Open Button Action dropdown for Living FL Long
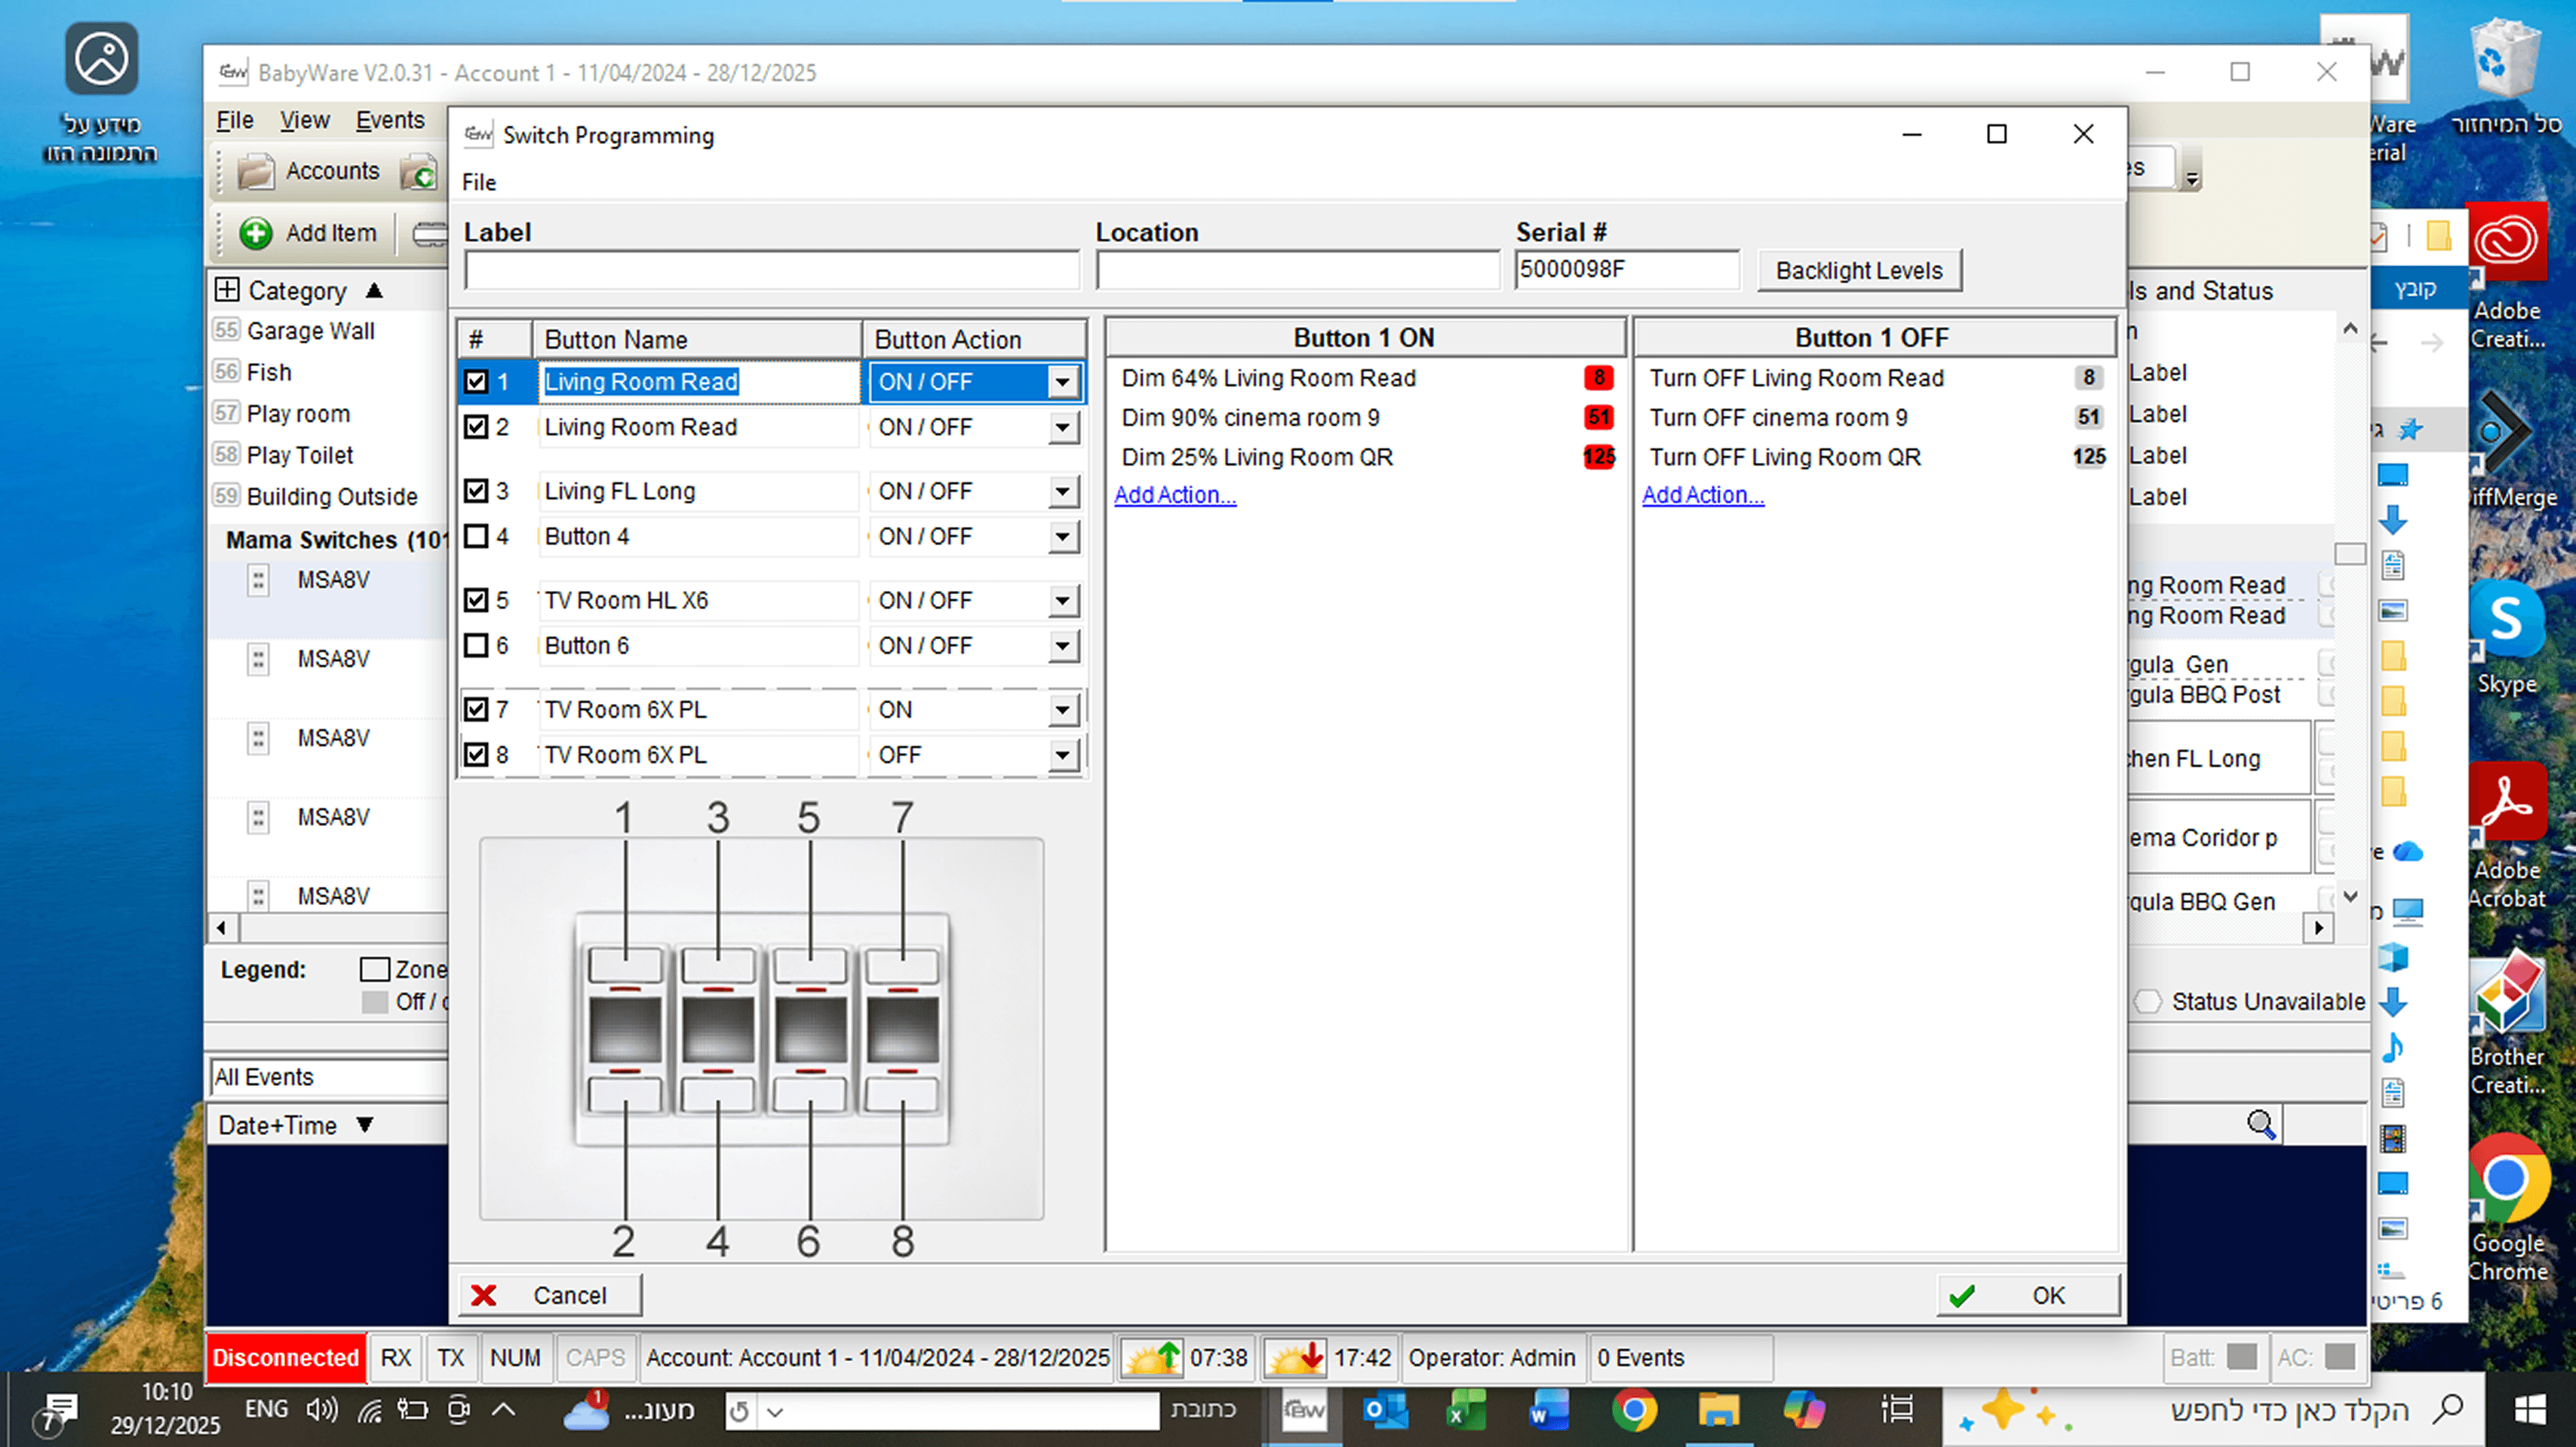This screenshot has height=1447, width=2576. [x=1062, y=491]
